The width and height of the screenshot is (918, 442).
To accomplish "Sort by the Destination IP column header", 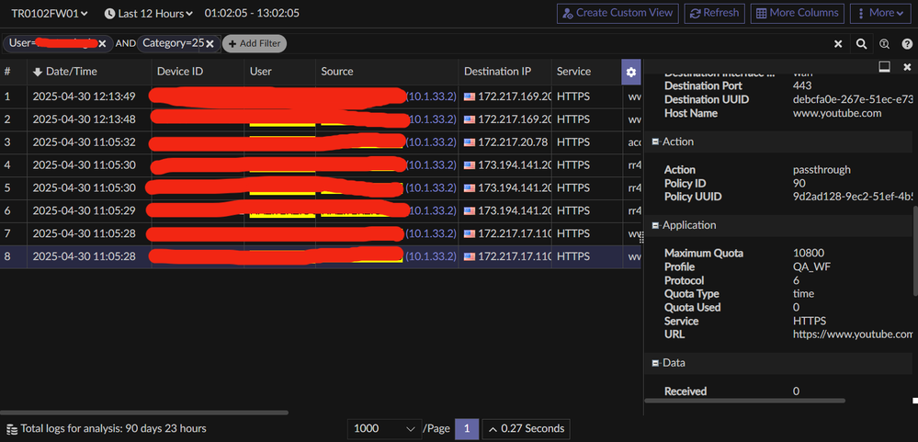I will click(497, 72).
